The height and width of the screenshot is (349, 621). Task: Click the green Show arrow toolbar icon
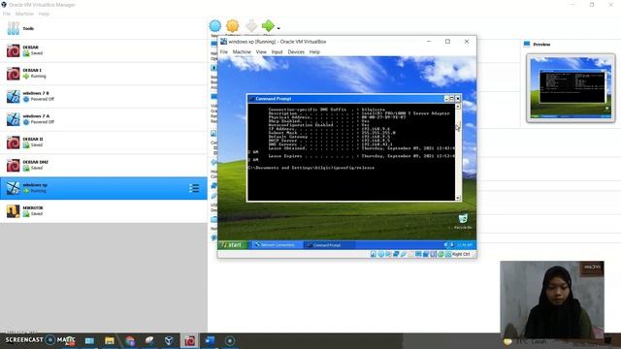[x=268, y=26]
